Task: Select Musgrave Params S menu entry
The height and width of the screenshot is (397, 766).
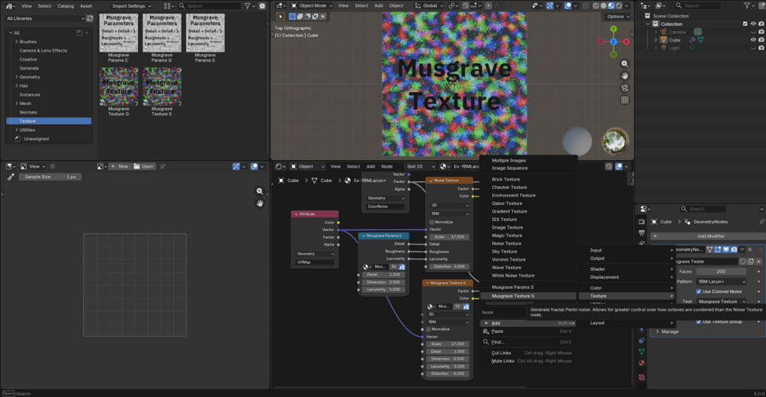Action: point(512,287)
